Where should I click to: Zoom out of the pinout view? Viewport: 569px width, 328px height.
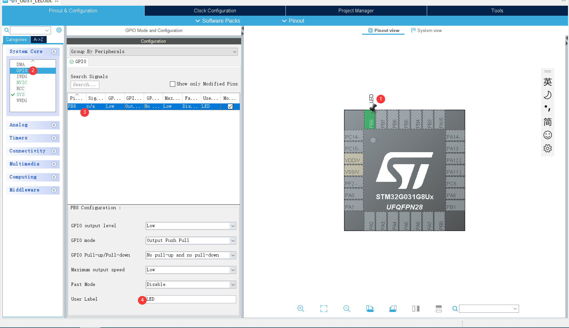347,309
